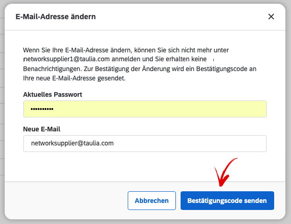Click the Aktuelles Passwort label

pyautogui.click(x=52, y=94)
